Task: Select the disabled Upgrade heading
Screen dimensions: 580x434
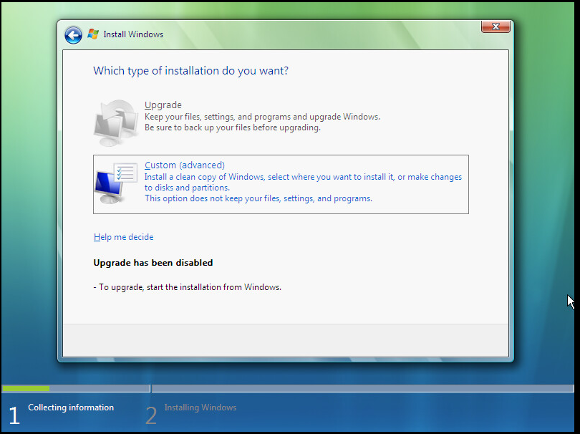Action: [x=163, y=105]
